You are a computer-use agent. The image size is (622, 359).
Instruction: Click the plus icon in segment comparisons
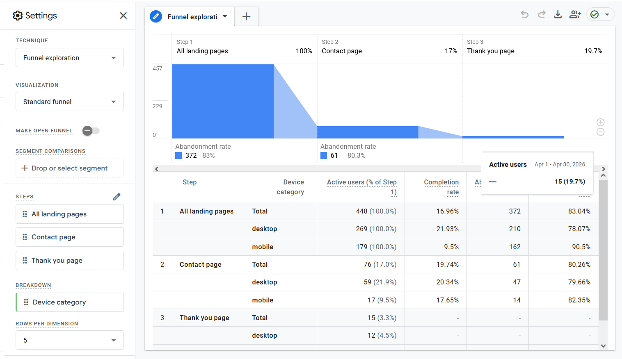pos(25,168)
